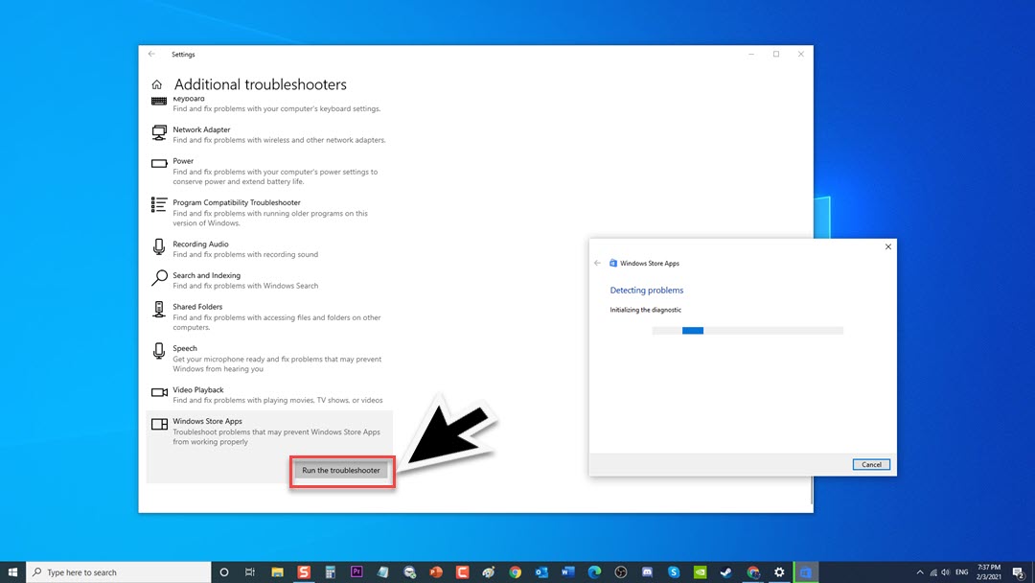Go back in the troubleshooter dialog
Image resolution: width=1035 pixels, height=583 pixels.
[597, 263]
